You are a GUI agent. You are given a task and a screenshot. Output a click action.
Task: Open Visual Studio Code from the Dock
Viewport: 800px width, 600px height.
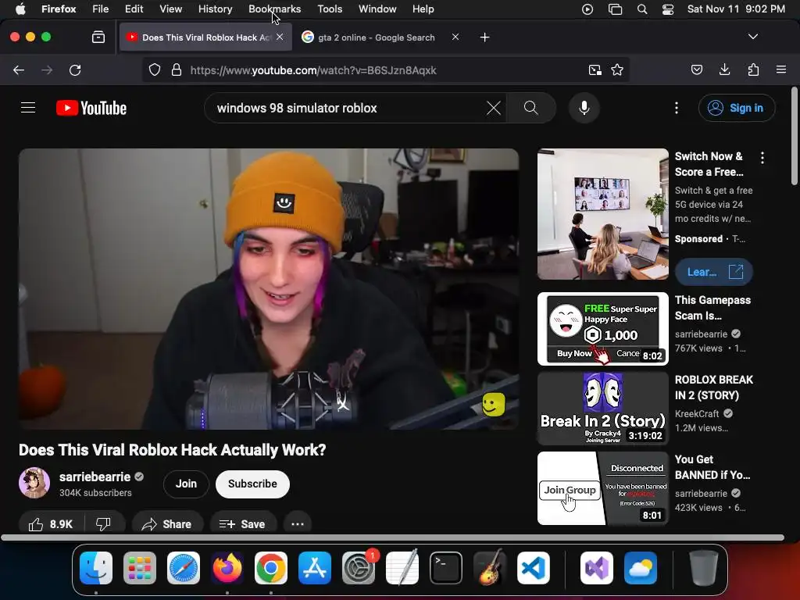[x=533, y=568]
